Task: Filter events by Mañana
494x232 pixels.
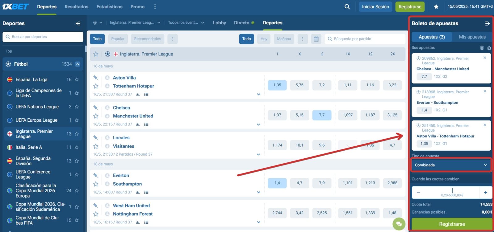Action: 284,39
